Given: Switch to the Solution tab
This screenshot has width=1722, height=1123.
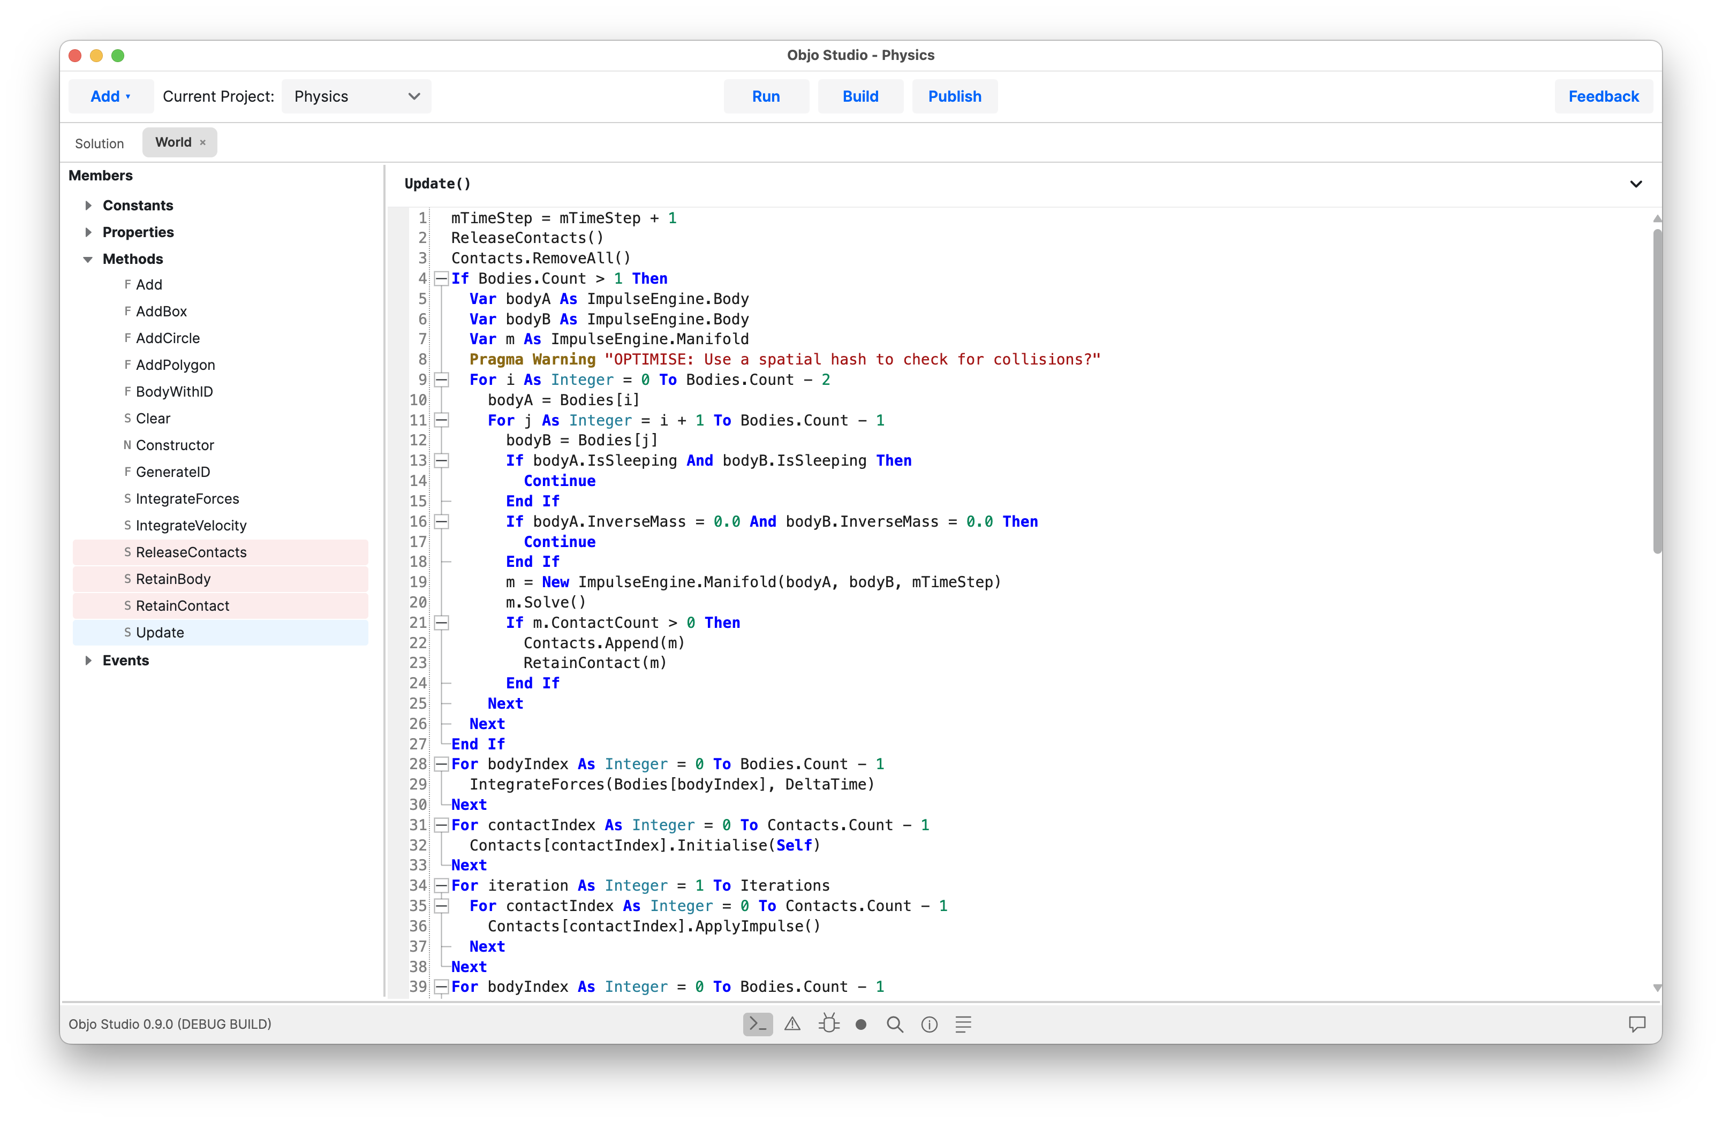Looking at the screenshot, I should click(99, 143).
